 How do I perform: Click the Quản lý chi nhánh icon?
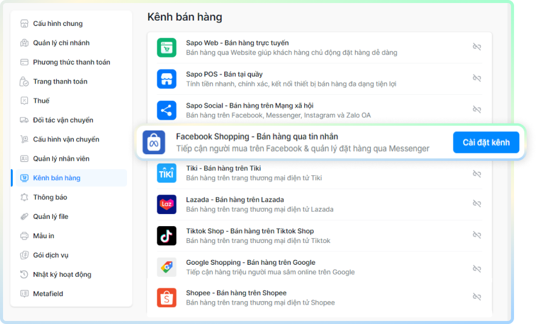pyautogui.click(x=24, y=43)
